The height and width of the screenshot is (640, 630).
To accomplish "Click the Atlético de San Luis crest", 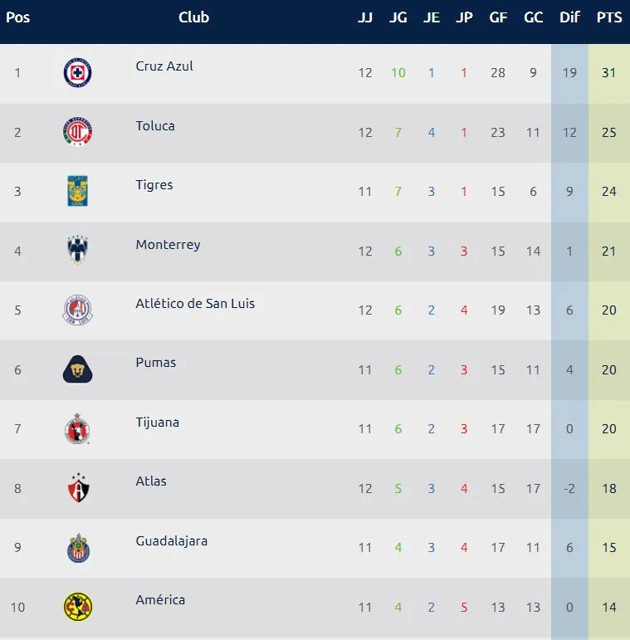I will click(78, 310).
